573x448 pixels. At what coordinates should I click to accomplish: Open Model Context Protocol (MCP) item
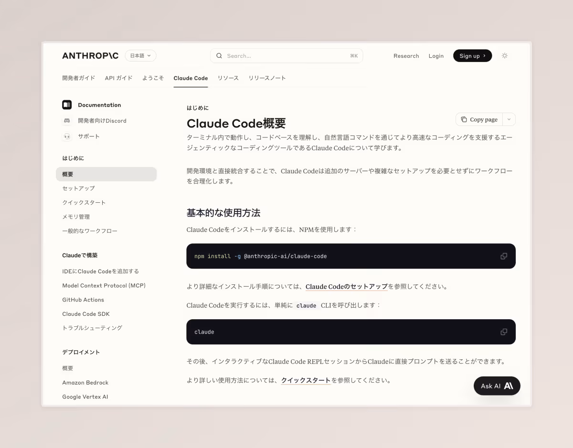coord(104,285)
